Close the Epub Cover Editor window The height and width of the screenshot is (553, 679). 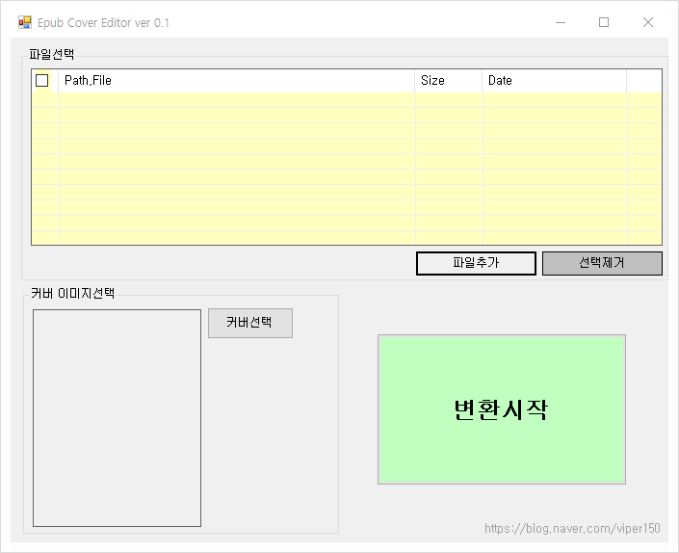[648, 22]
